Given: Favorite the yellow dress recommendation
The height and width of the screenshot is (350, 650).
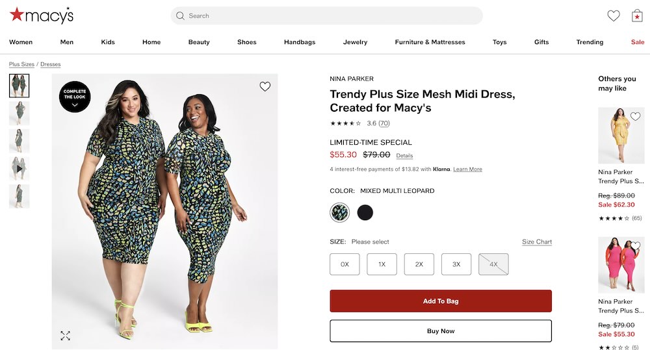Looking at the screenshot, I should 635,117.
